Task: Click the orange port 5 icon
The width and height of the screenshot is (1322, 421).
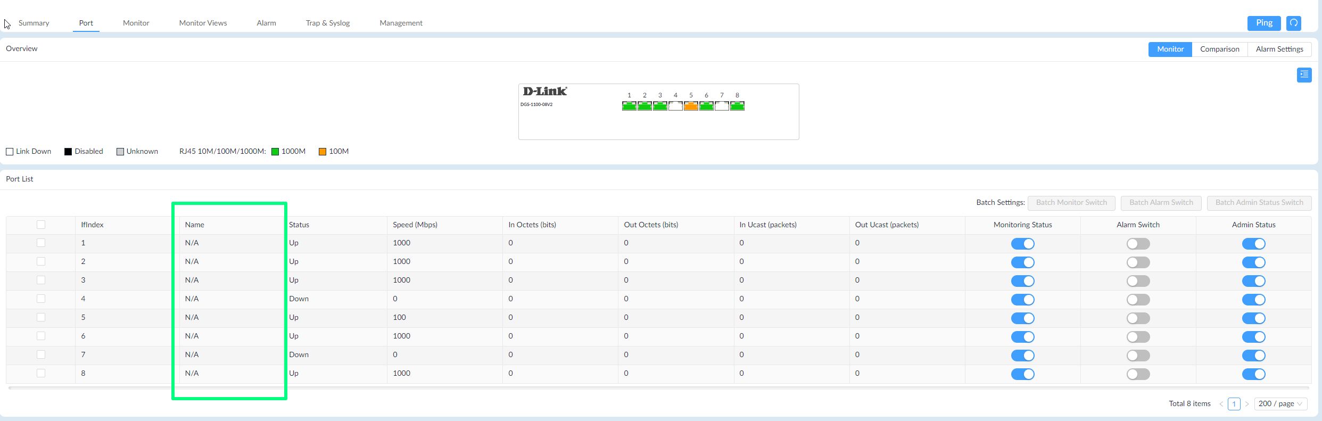Action: (691, 106)
